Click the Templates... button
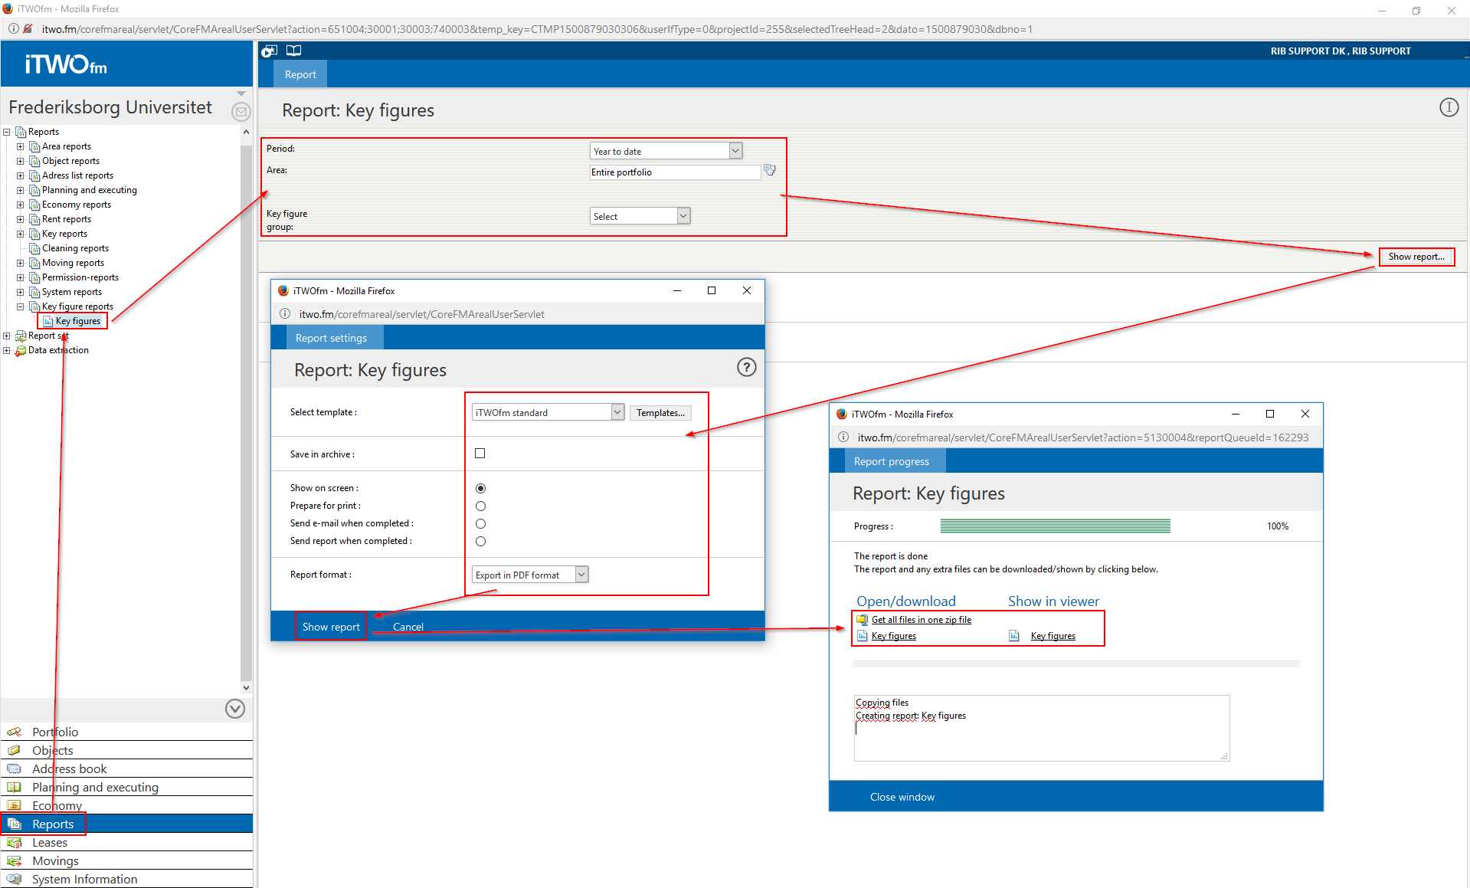The height and width of the screenshot is (888, 1470). tap(660, 413)
